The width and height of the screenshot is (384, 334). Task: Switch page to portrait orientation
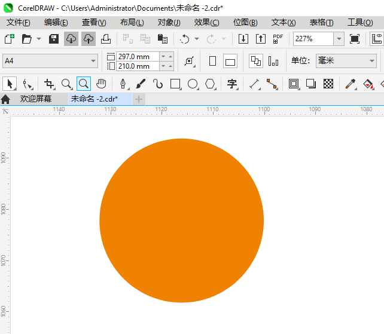click(x=212, y=61)
